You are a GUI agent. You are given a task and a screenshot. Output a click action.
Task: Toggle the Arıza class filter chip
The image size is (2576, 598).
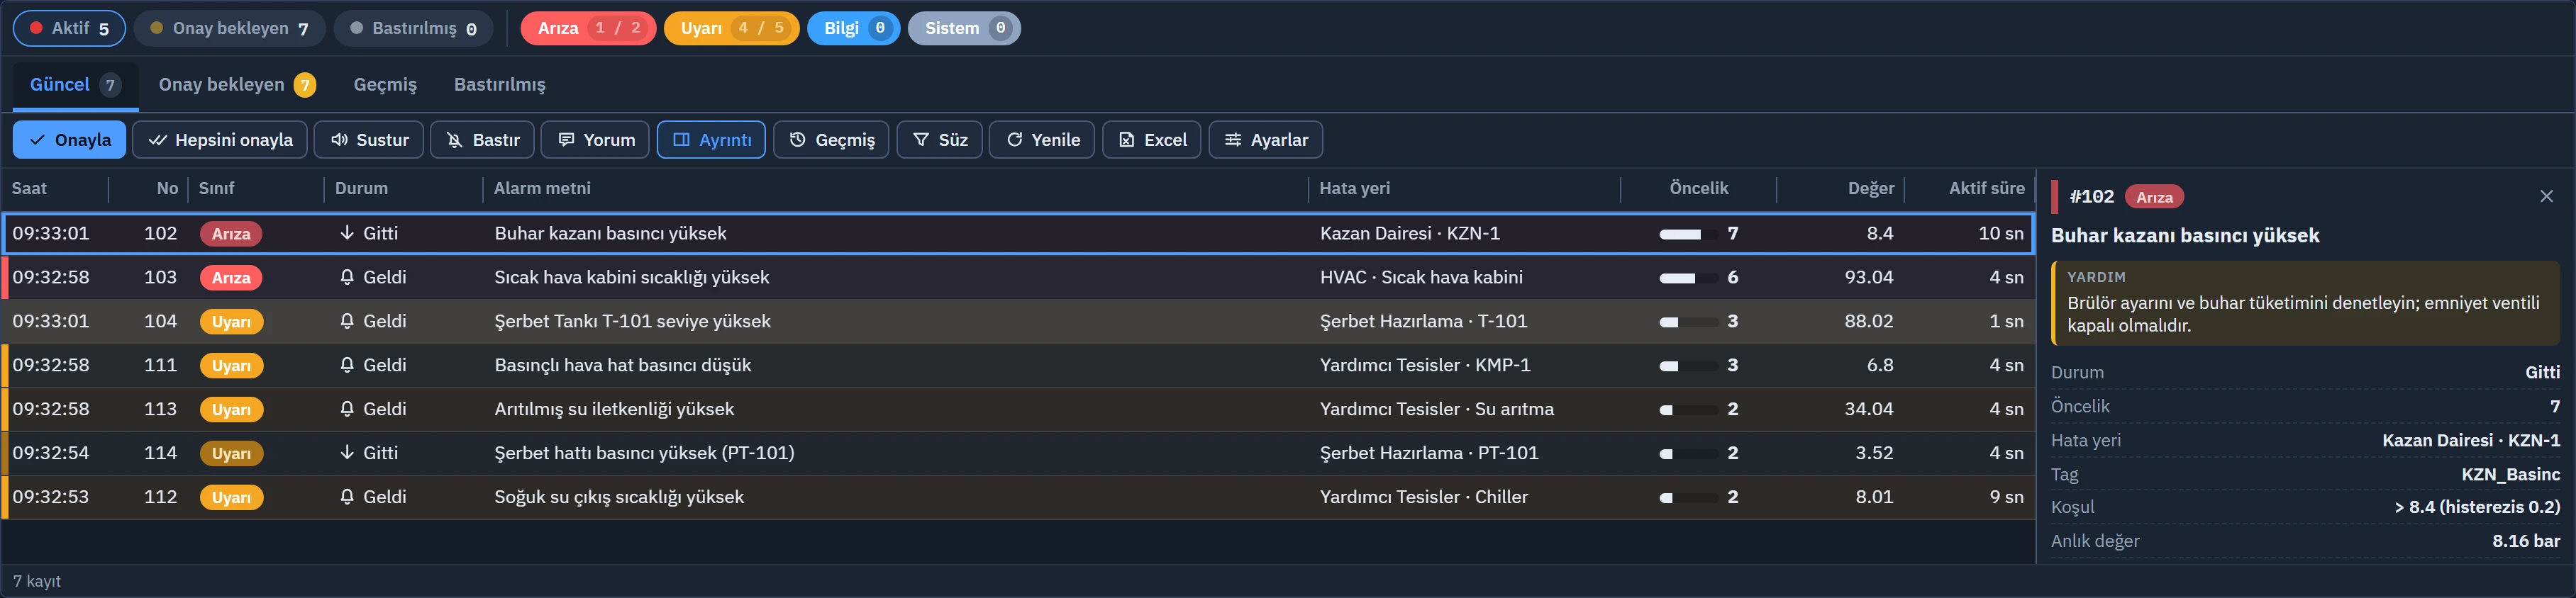click(x=588, y=28)
